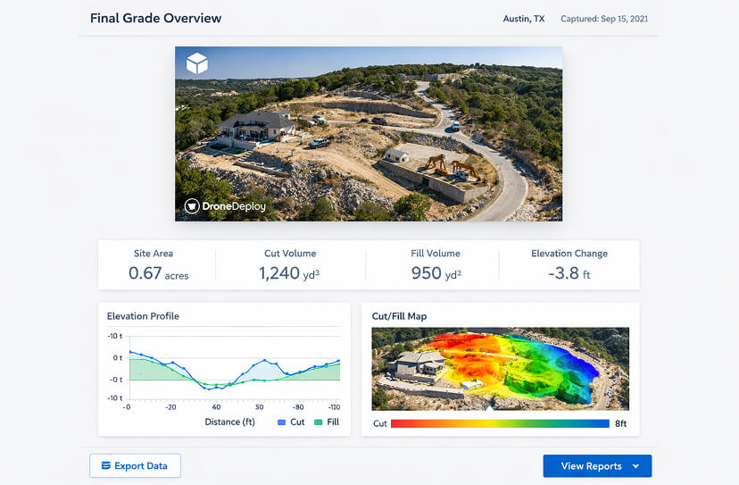
Task: Click the database icon in Export Data
Action: click(x=105, y=465)
